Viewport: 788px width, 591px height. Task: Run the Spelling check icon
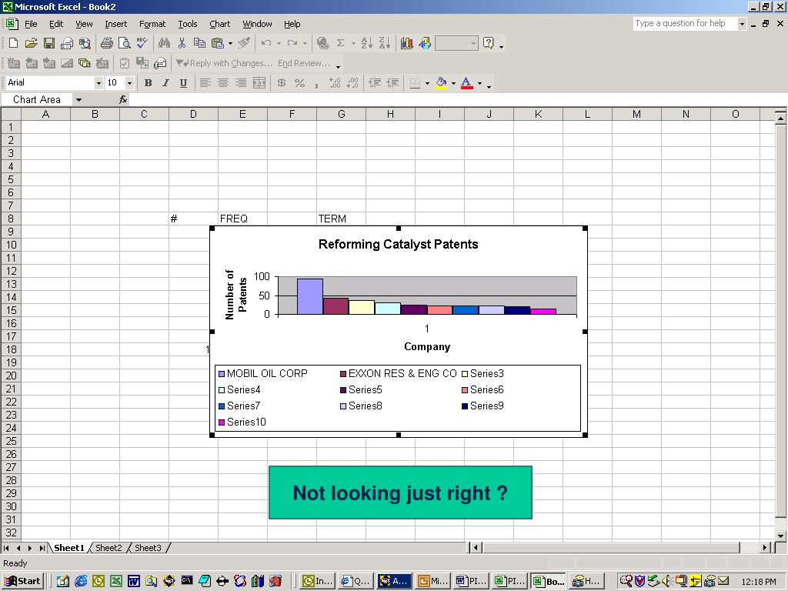(142, 43)
